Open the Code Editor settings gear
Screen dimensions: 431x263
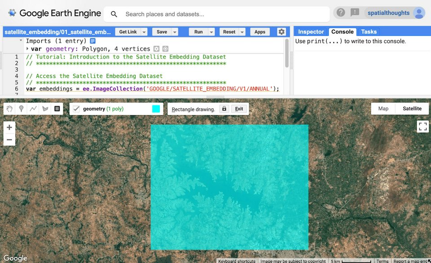[x=281, y=32]
